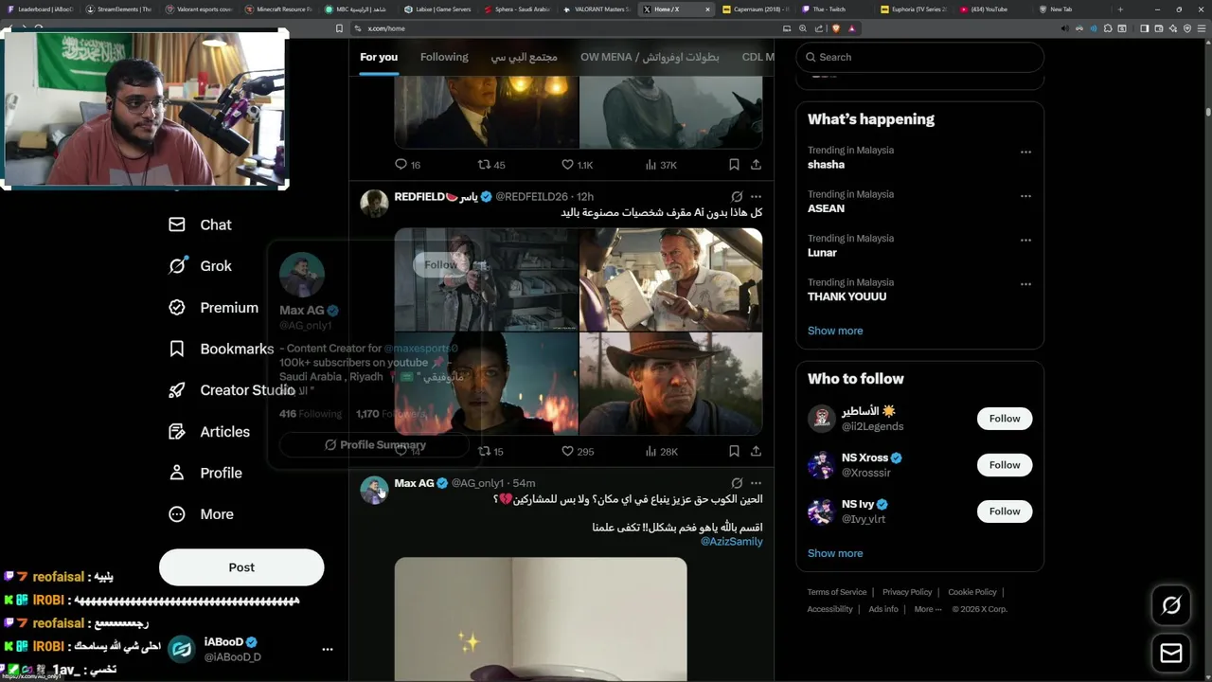Share the REDFIELD post
The image size is (1212, 682).
(x=756, y=451)
